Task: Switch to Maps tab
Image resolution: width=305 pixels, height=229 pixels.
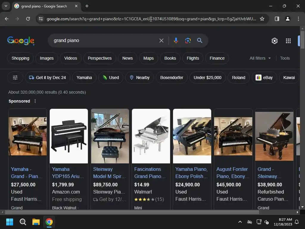Action: point(148,58)
